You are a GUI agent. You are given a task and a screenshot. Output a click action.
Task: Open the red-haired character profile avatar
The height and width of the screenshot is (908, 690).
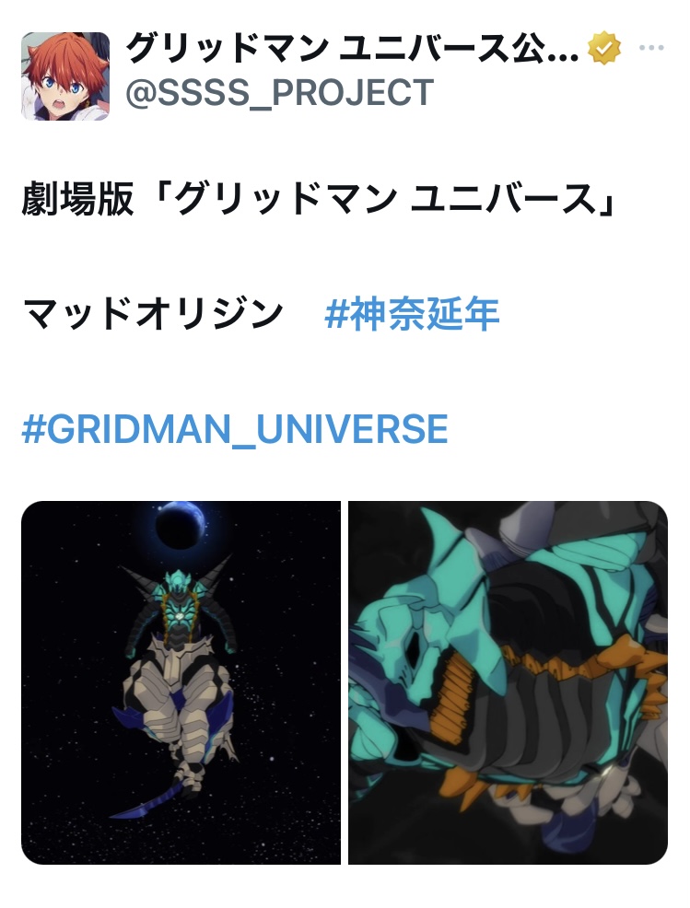pyautogui.click(x=65, y=76)
